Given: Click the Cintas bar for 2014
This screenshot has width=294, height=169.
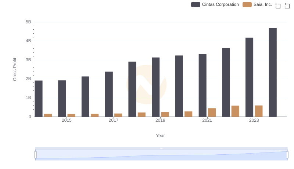Looking at the screenshot, I should tap(39, 99).
